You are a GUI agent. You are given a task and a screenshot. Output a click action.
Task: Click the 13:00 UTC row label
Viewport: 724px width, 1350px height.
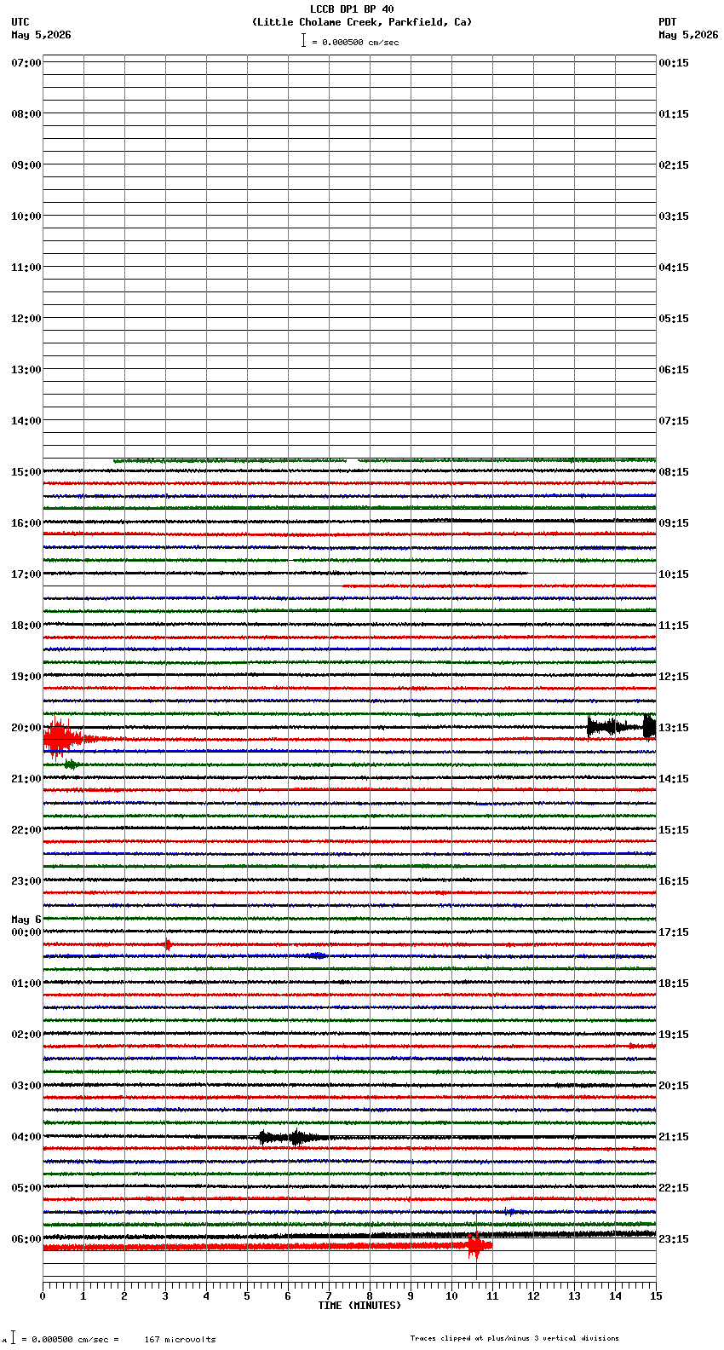26,370
